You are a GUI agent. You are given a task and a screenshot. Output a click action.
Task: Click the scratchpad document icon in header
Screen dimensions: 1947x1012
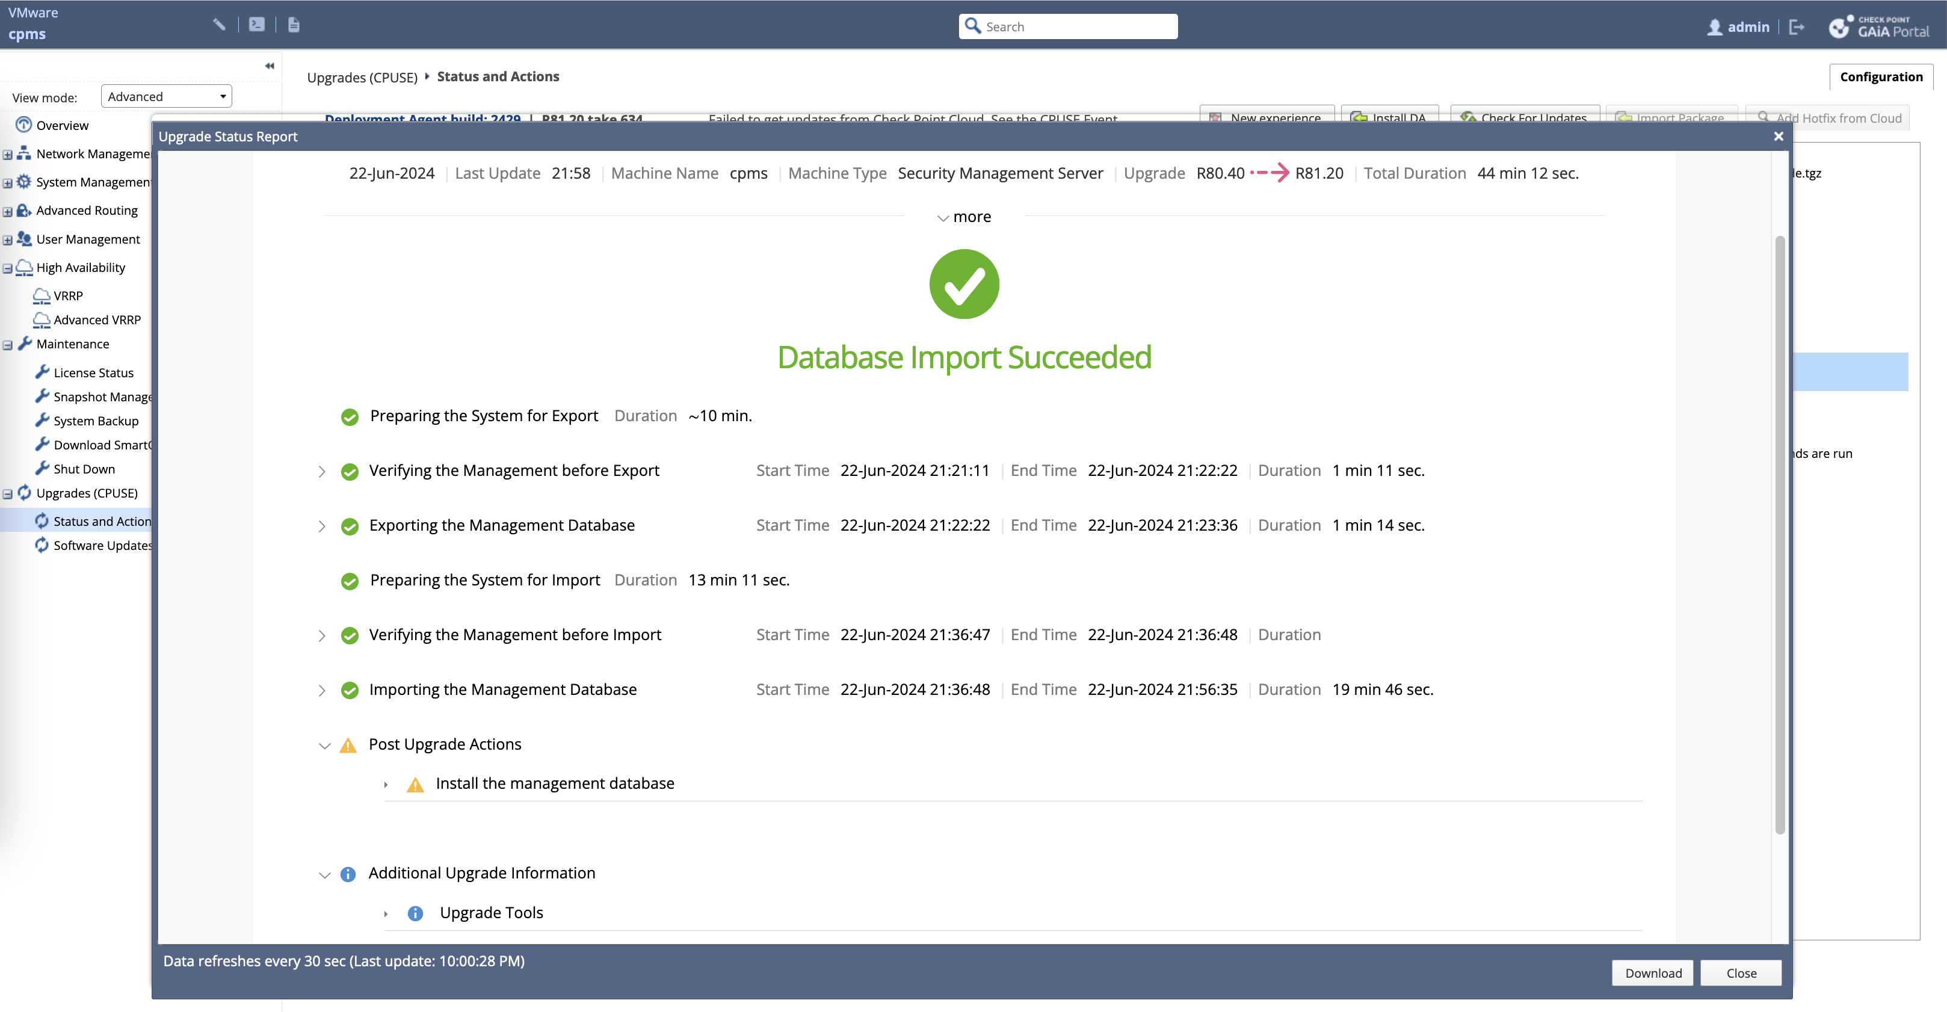click(x=294, y=25)
